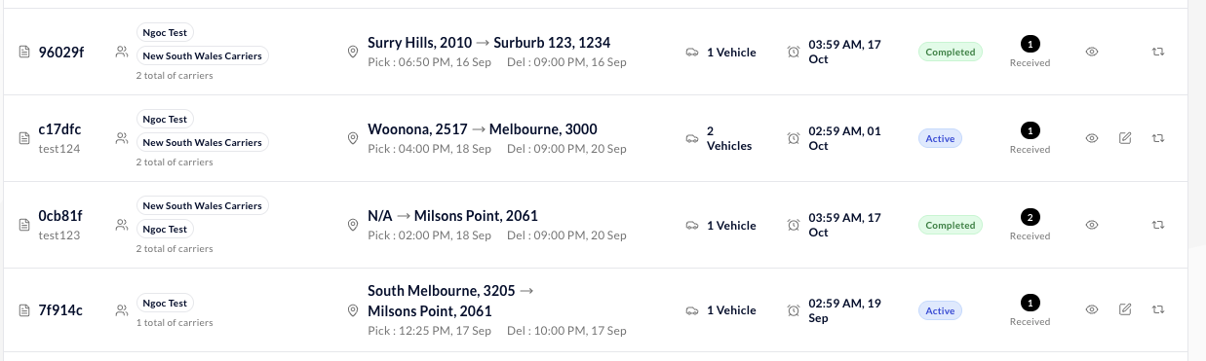Image resolution: width=1206 pixels, height=361 pixels.
Task: Click the carriers group icon for c17dfc
Action: tap(122, 139)
